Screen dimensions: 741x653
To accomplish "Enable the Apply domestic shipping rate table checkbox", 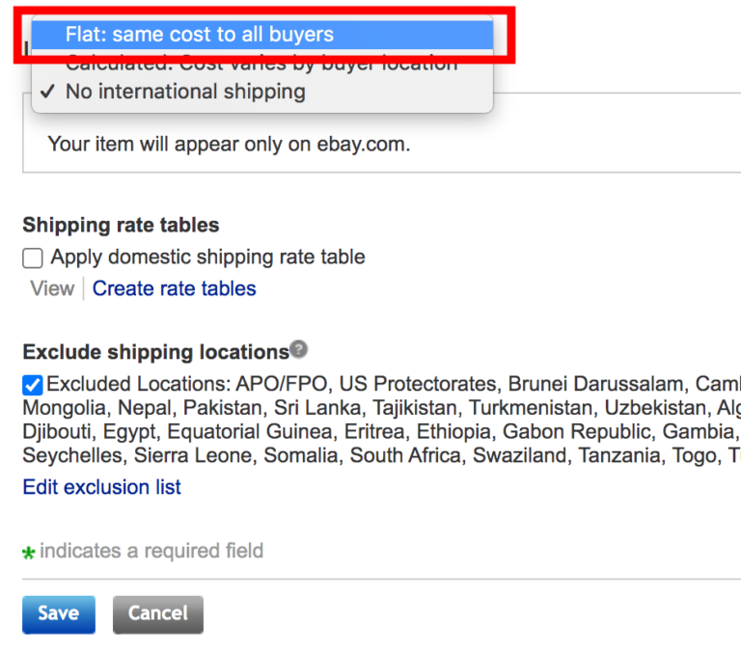I will 34,258.
